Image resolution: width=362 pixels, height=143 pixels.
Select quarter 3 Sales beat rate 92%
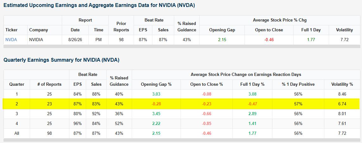(96, 114)
